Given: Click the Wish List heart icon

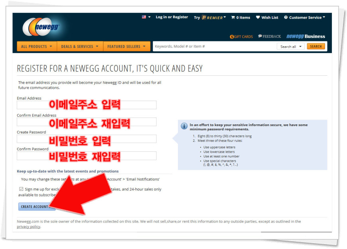Looking at the screenshot, I should (258, 17).
